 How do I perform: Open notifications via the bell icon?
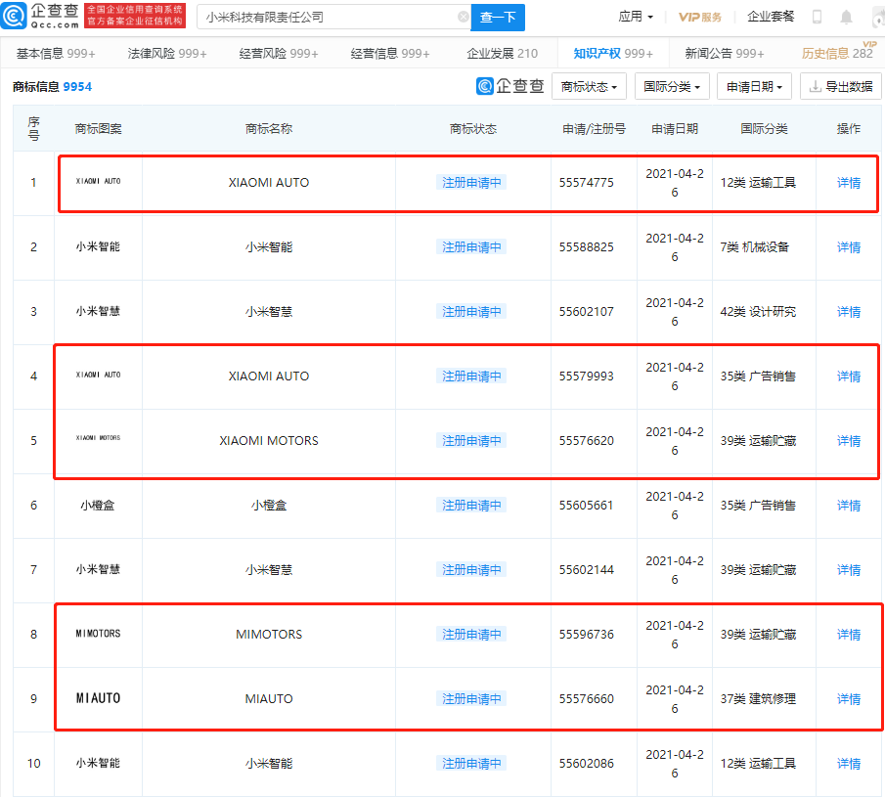[846, 17]
